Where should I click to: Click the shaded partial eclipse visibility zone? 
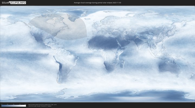click(x=58, y=27)
